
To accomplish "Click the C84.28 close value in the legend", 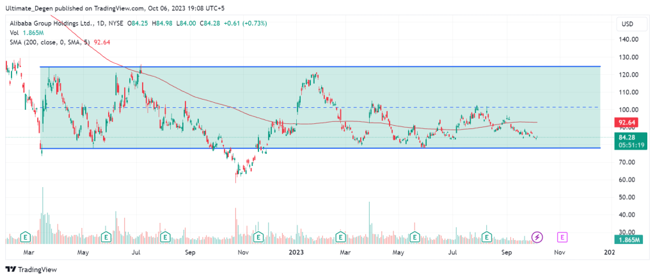I will point(211,24).
